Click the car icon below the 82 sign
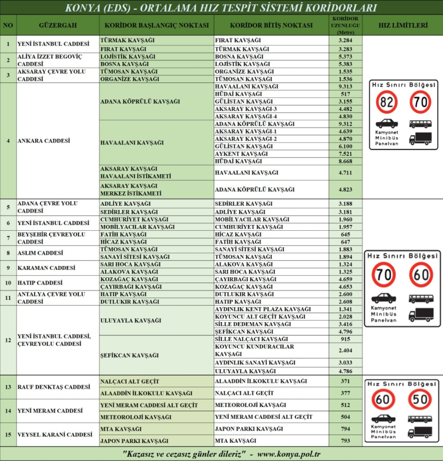This screenshot has width=443, height=461. tap(386, 123)
